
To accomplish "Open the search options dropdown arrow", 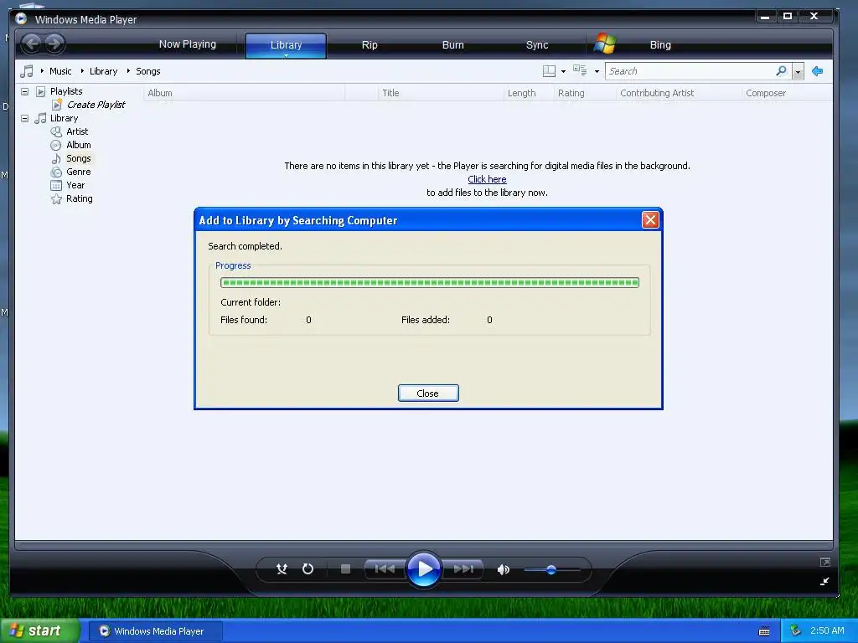I will click(x=798, y=72).
